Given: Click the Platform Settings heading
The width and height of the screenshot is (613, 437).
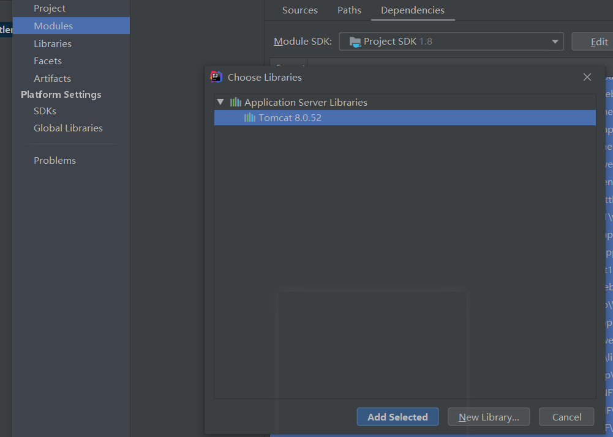Looking at the screenshot, I should 61,94.
